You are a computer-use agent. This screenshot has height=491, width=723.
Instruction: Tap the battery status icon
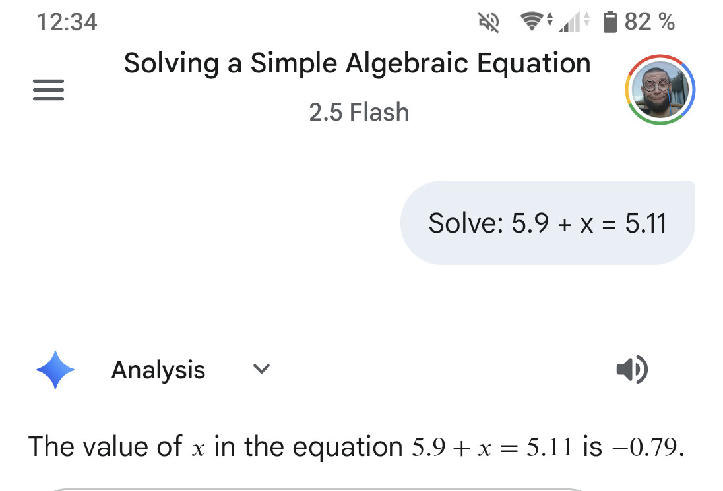pos(610,22)
